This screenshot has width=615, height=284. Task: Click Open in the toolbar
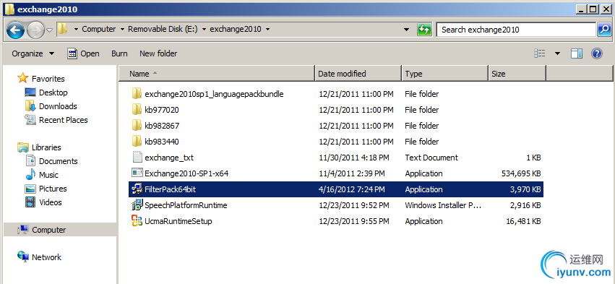(83, 53)
